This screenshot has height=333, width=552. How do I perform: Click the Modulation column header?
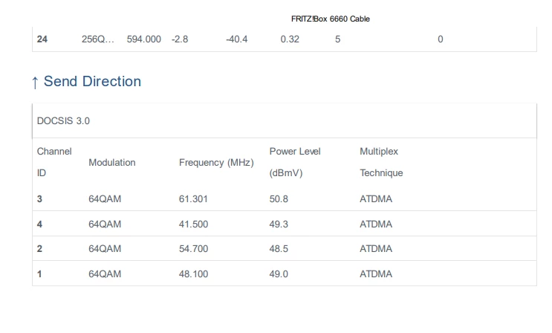point(111,162)
